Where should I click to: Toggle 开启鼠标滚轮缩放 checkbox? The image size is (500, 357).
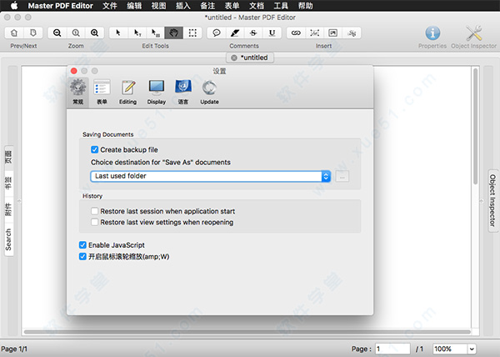tap(82, 257)
